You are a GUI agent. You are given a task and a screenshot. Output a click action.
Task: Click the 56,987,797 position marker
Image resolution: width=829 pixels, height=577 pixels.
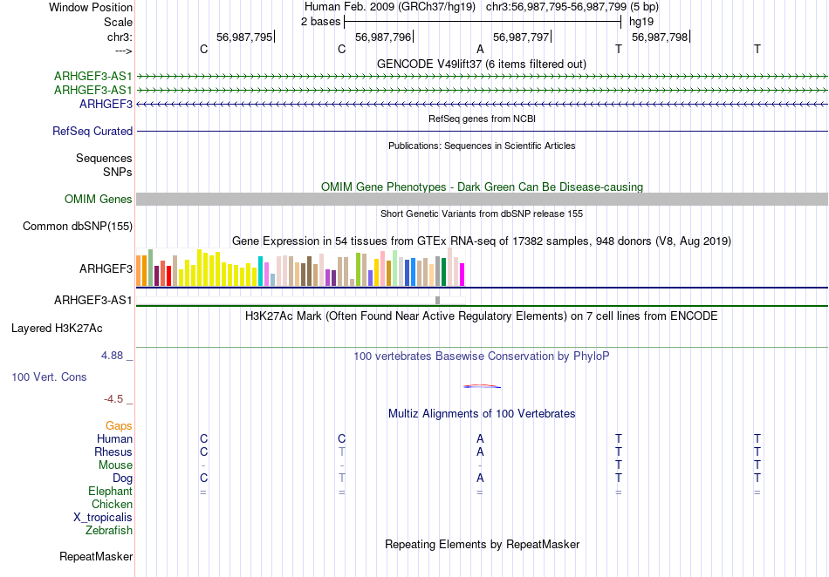tap(521, 37)
